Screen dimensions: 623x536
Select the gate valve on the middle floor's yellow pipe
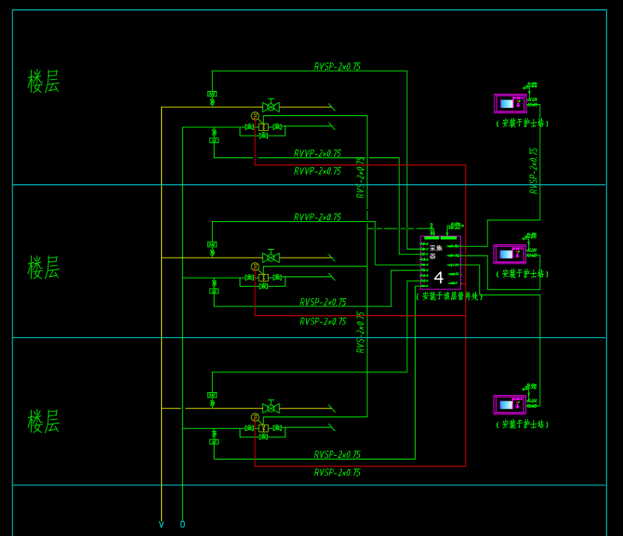tap(270, 257)
